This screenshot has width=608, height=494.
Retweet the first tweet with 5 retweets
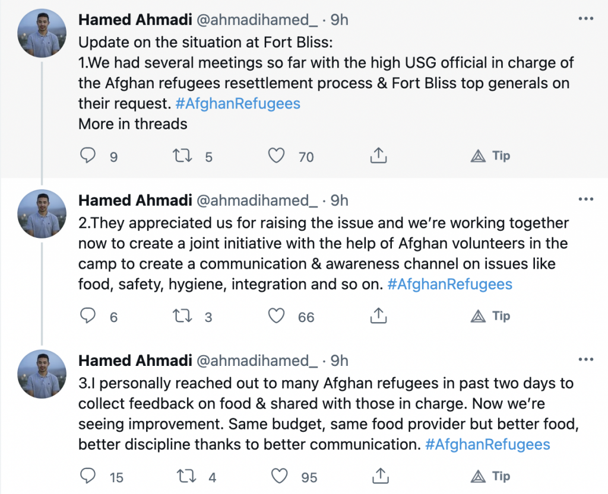[x=181, y=156]
